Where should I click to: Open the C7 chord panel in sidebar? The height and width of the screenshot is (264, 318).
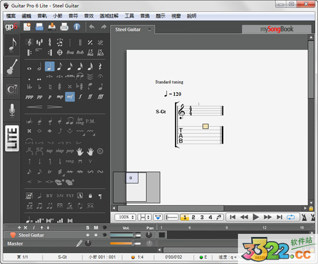point(12,88)
